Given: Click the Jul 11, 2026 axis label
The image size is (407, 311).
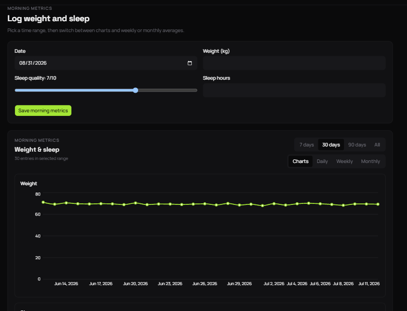Looking at the screenshot, I should tap(369, 284).
